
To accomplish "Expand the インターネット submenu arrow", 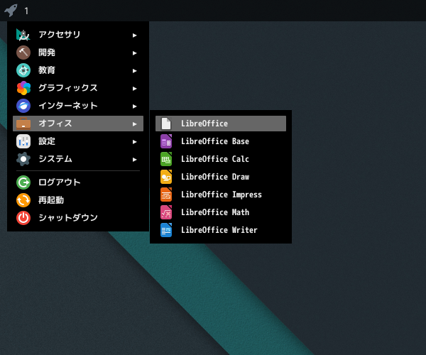I will point(134,106).
